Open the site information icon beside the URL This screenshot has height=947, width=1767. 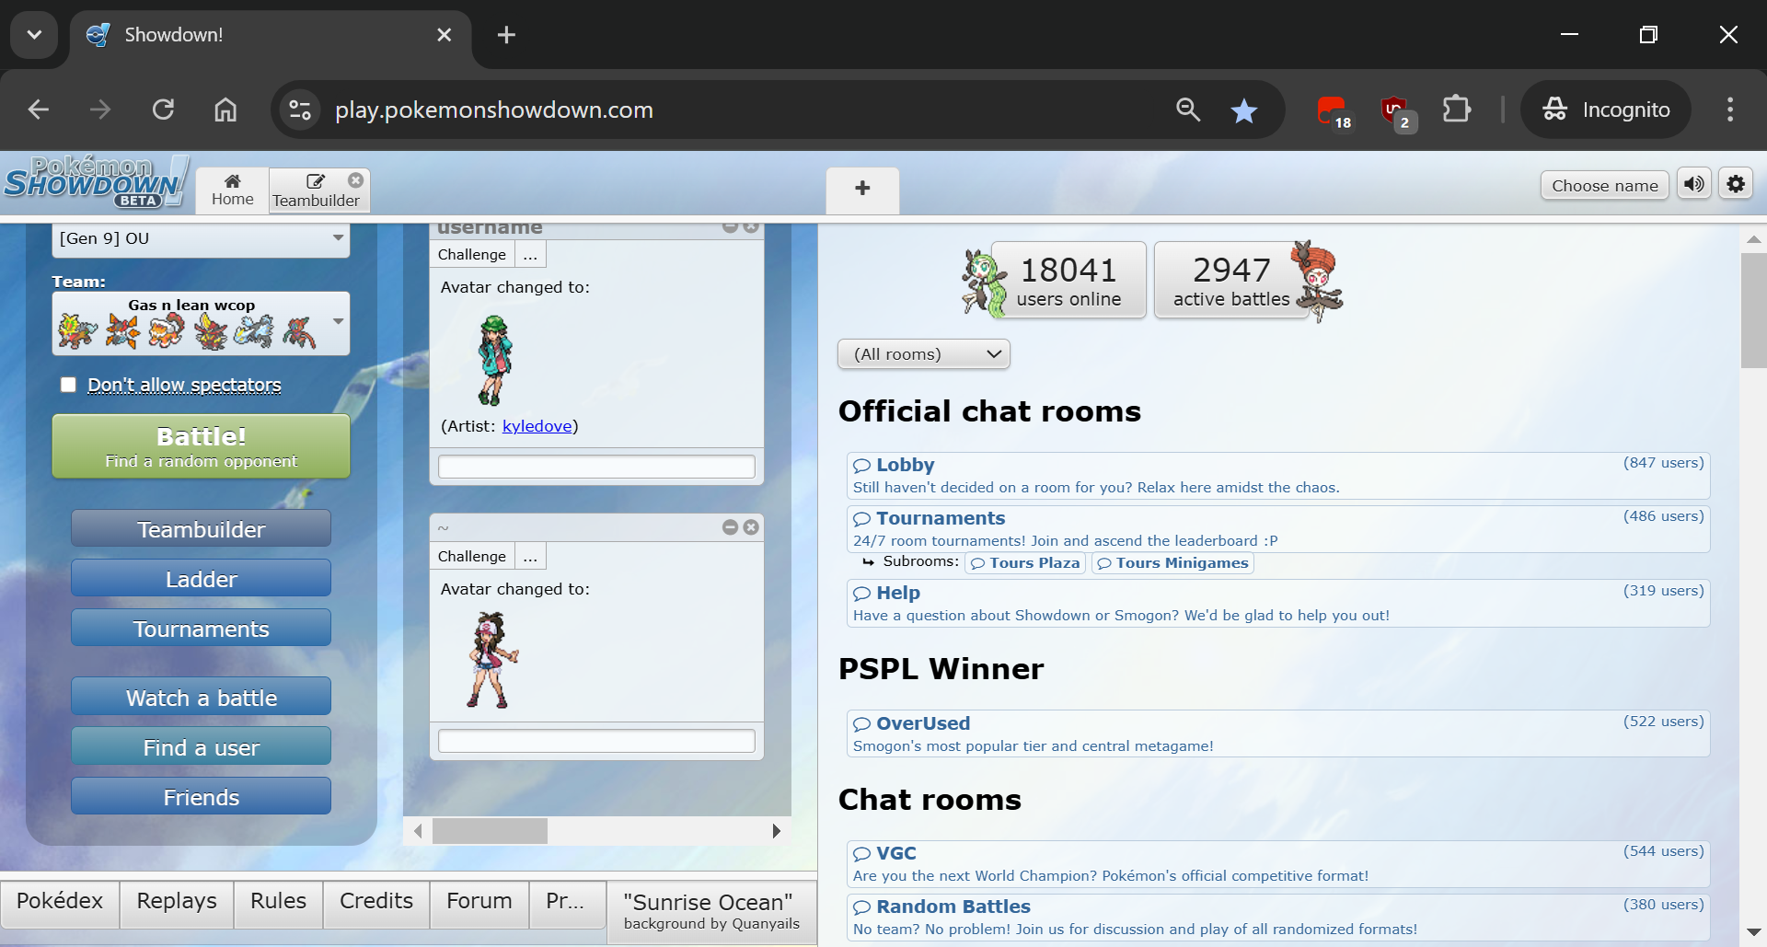click(300, 110)
